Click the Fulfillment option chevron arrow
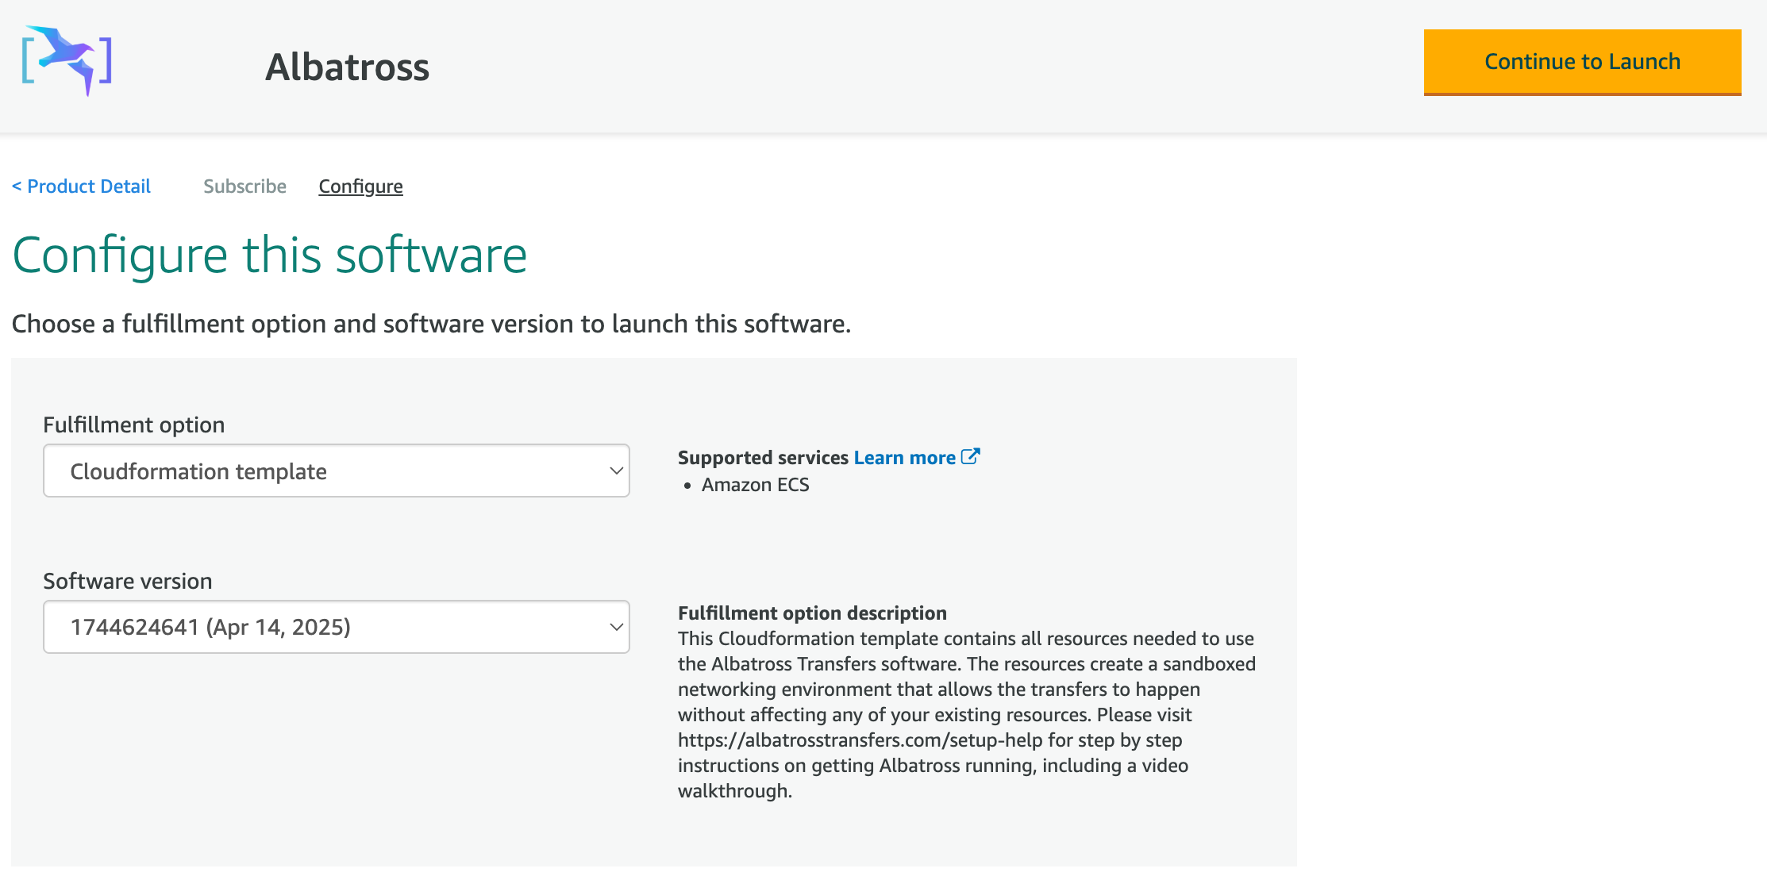This screenshot has height=876, width=1767. tap(616, 471)
